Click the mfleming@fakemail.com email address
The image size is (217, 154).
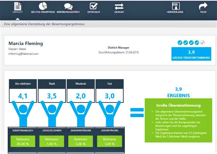pos(24,54)
